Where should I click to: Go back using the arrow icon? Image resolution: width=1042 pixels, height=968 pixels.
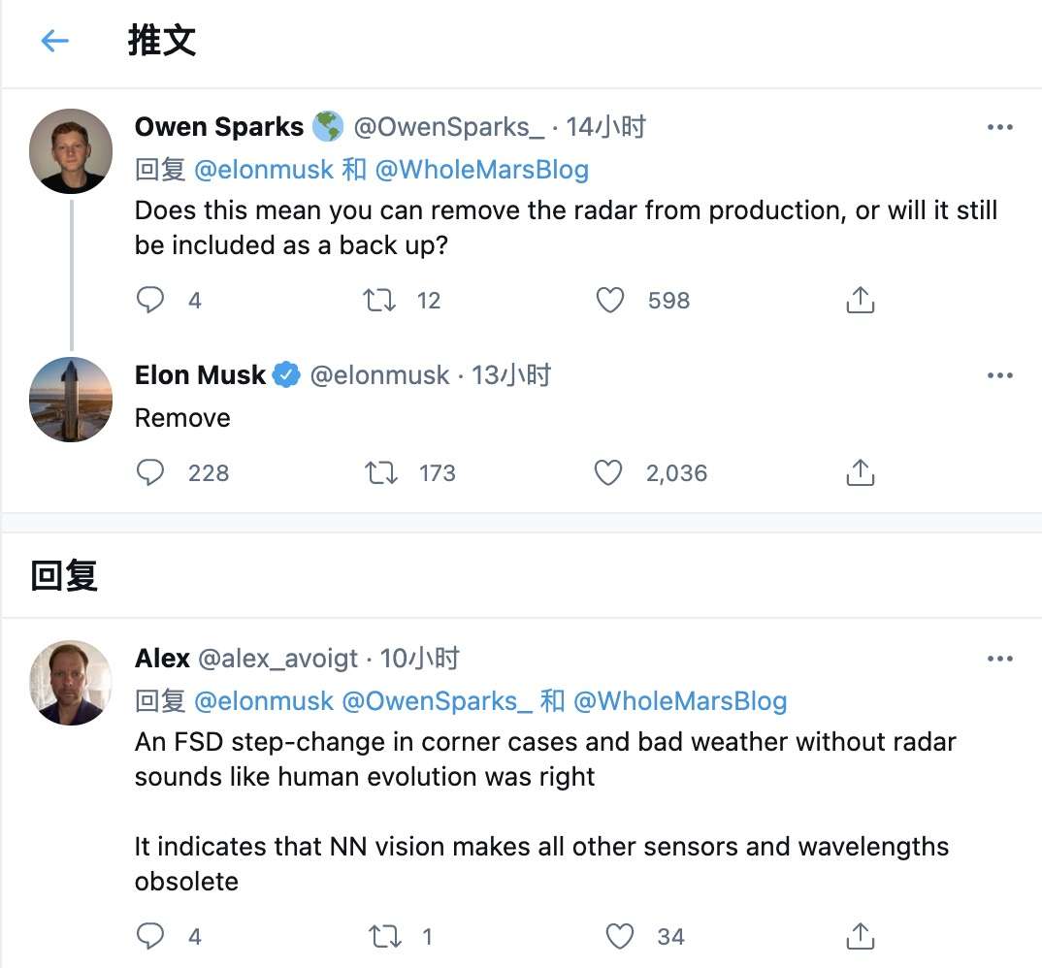point(54,41)
